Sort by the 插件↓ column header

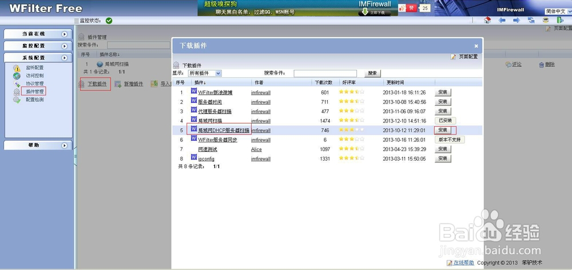click(x=200, y=82)
